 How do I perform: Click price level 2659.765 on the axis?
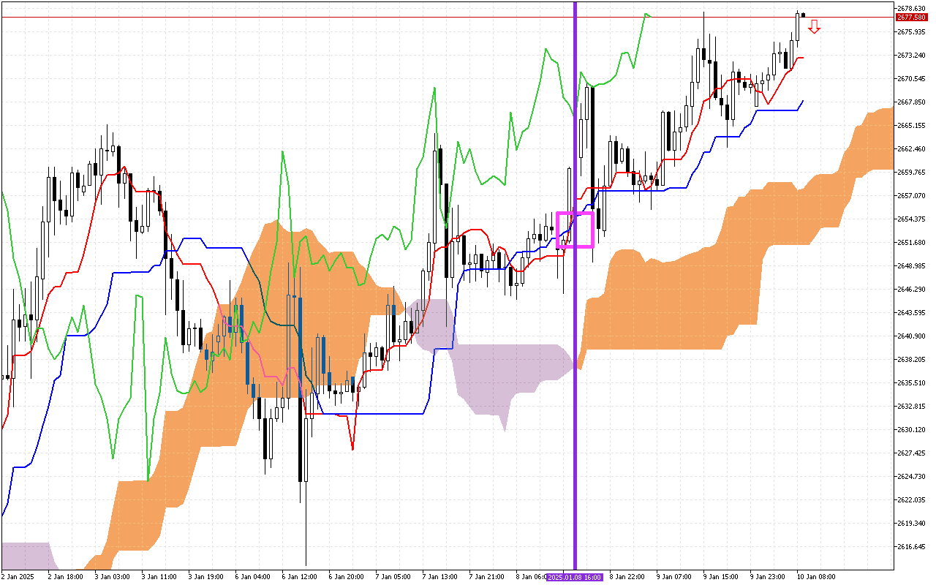click(911, 172)
